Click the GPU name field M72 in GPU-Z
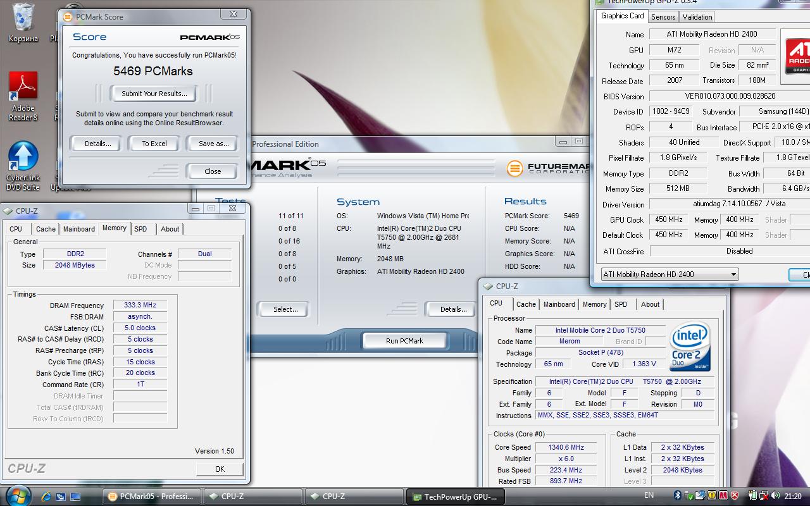The width and height of the screenshot is (810, 506). (x=673, y=50)
